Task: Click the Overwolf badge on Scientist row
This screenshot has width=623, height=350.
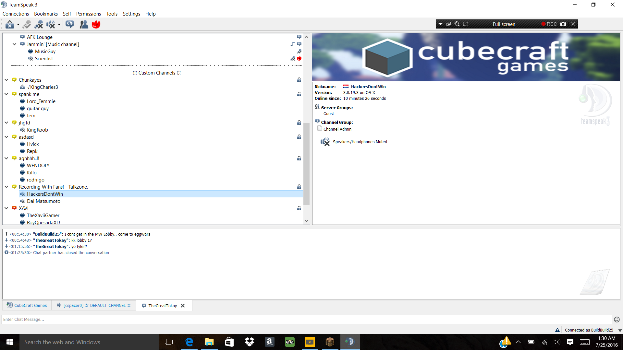Action: 299,59
